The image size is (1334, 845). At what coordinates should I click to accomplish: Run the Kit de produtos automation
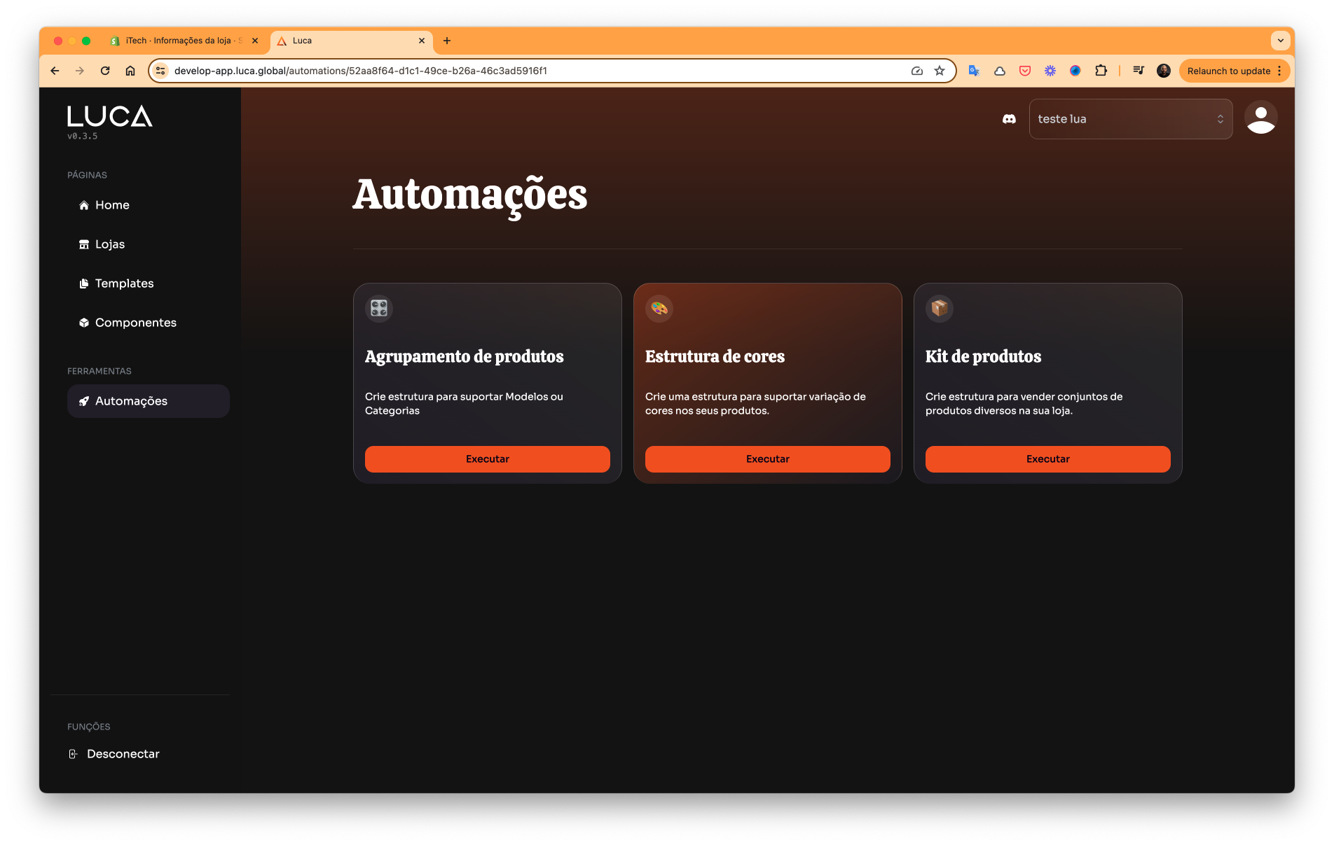(x=1047, y=459)
